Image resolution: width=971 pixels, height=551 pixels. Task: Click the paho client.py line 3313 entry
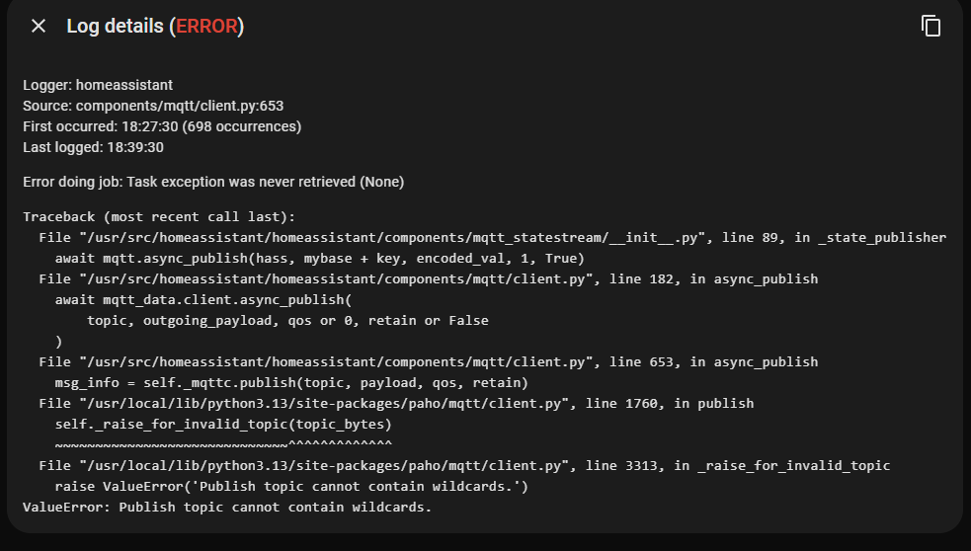pyautogui.click(x=464, y=465)
